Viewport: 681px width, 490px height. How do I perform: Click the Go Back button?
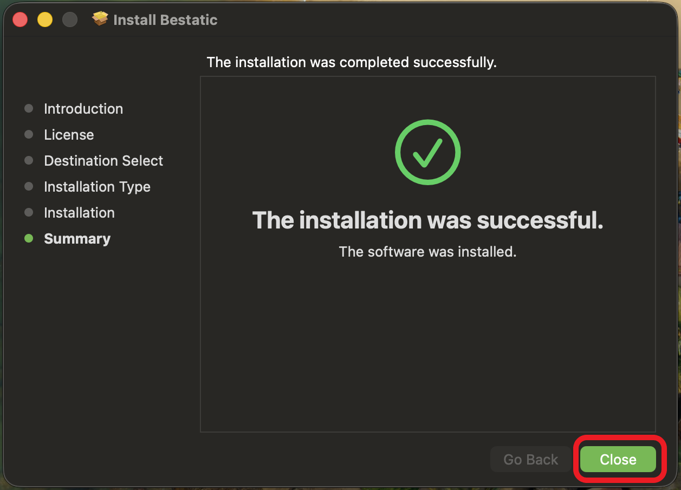[x=530, y=459]
